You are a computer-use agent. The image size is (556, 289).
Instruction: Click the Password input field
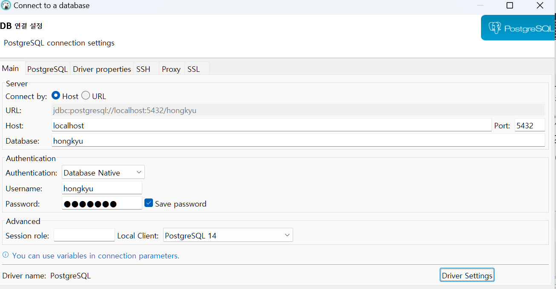click(102, 203)
